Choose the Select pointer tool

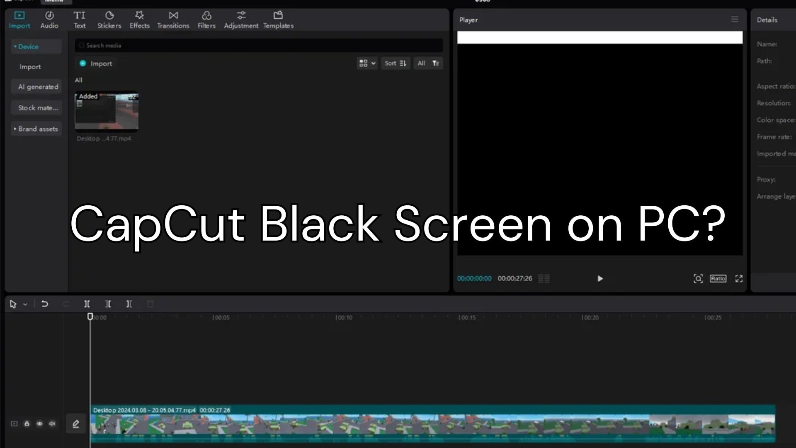tap(13, 304)
